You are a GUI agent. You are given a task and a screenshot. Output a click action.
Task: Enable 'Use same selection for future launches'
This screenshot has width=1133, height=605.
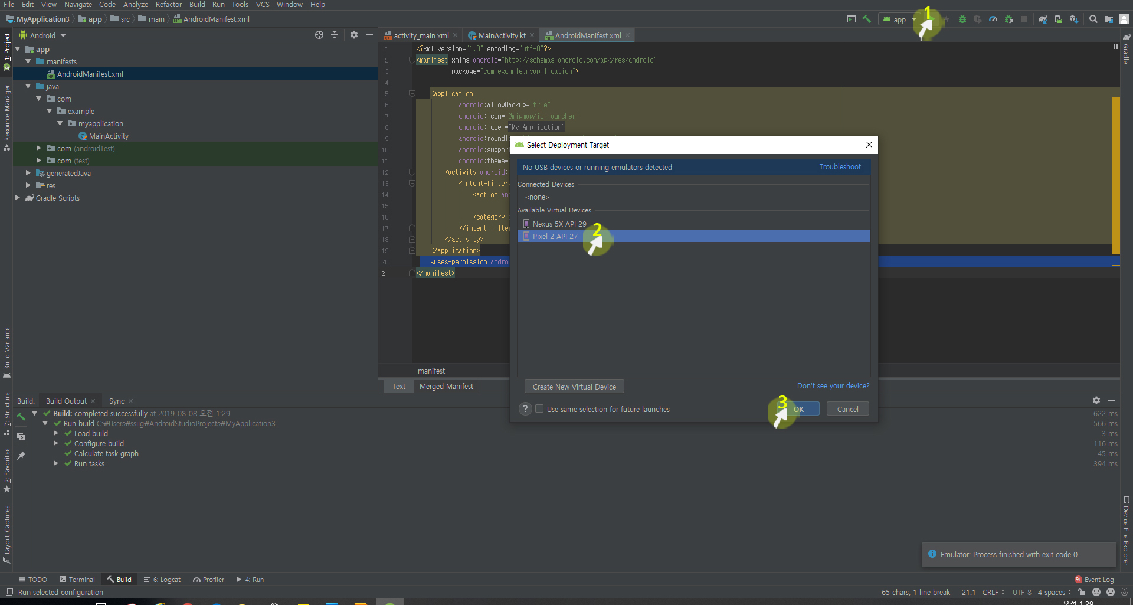tap(539, 409)
